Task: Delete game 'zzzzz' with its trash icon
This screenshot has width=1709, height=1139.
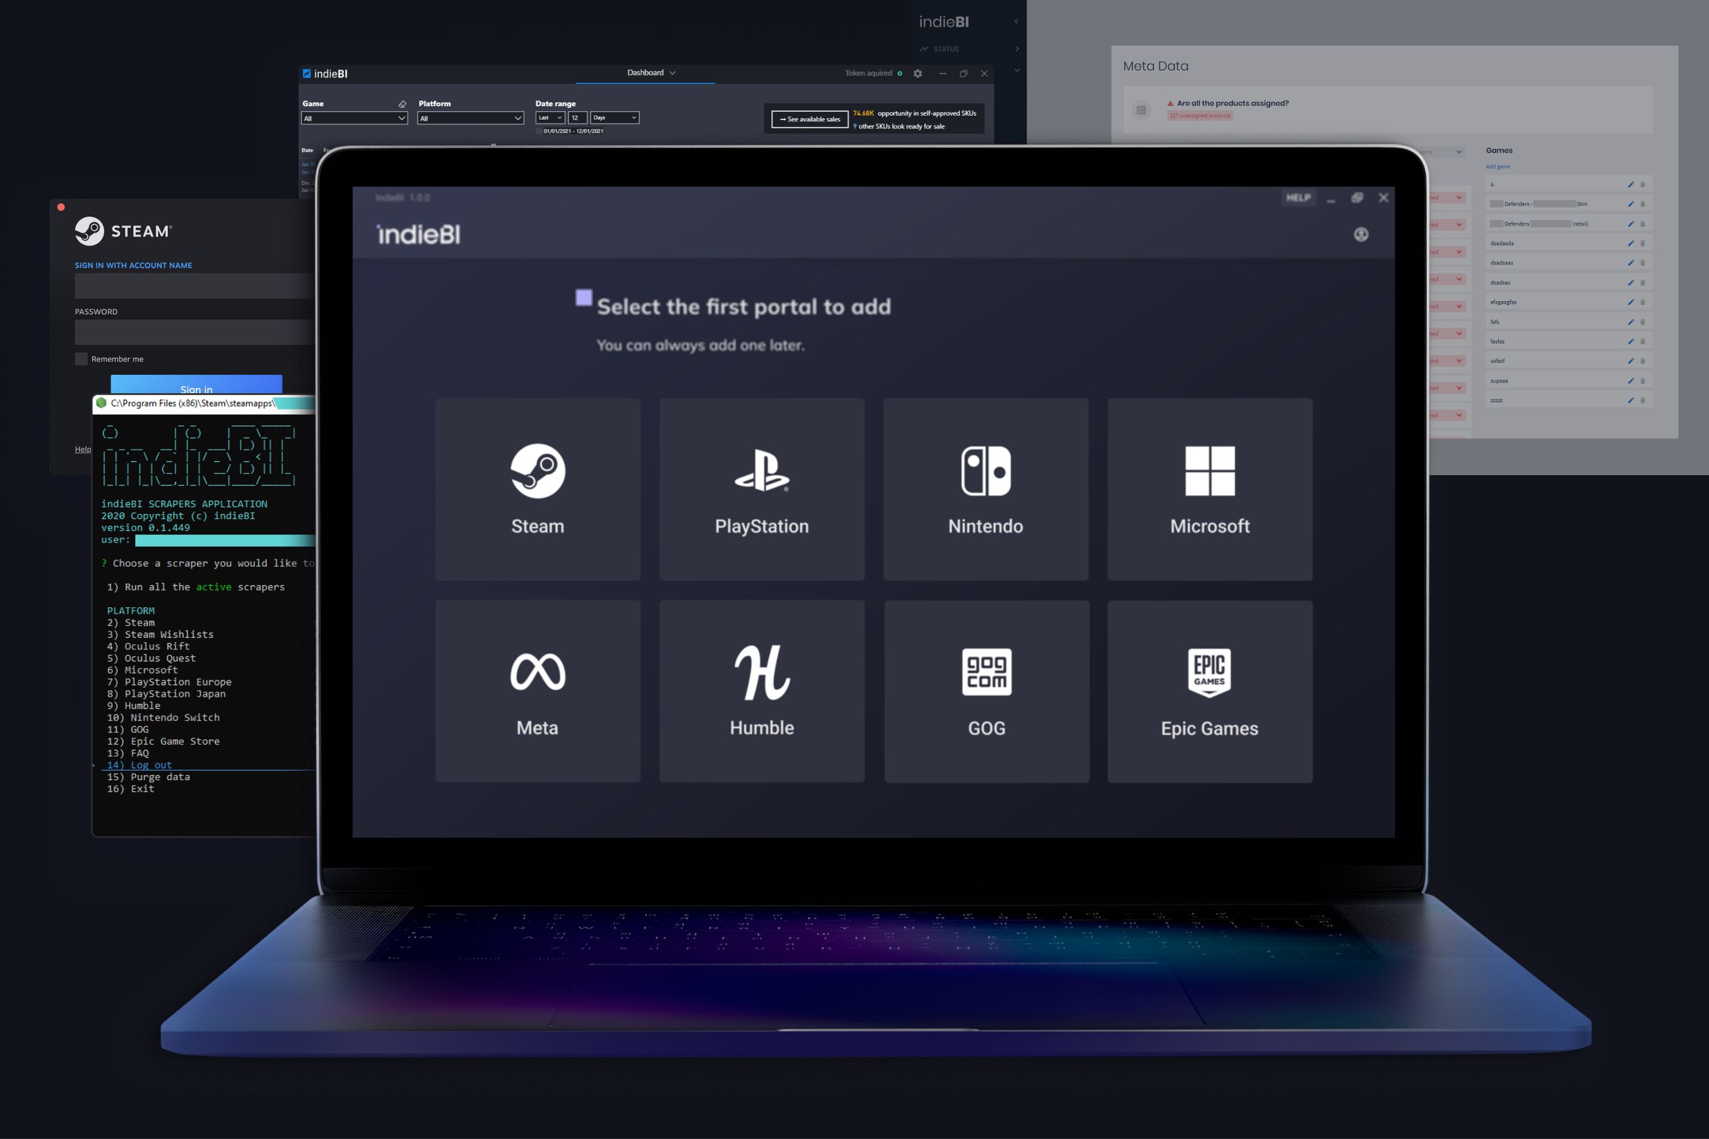Action: tap(1642, 400)
